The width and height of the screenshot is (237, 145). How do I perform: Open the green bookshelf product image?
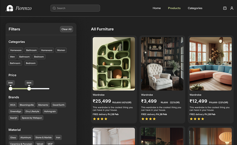114,64
